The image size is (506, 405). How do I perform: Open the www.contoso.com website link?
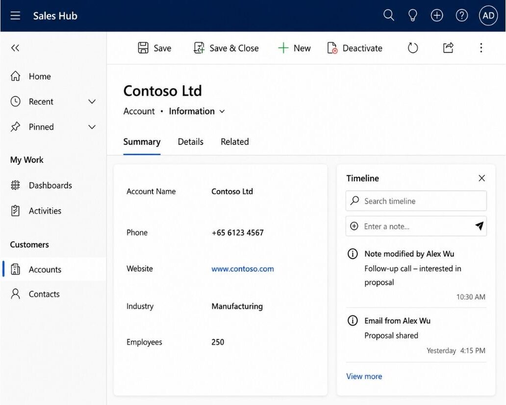click(243, 269)
